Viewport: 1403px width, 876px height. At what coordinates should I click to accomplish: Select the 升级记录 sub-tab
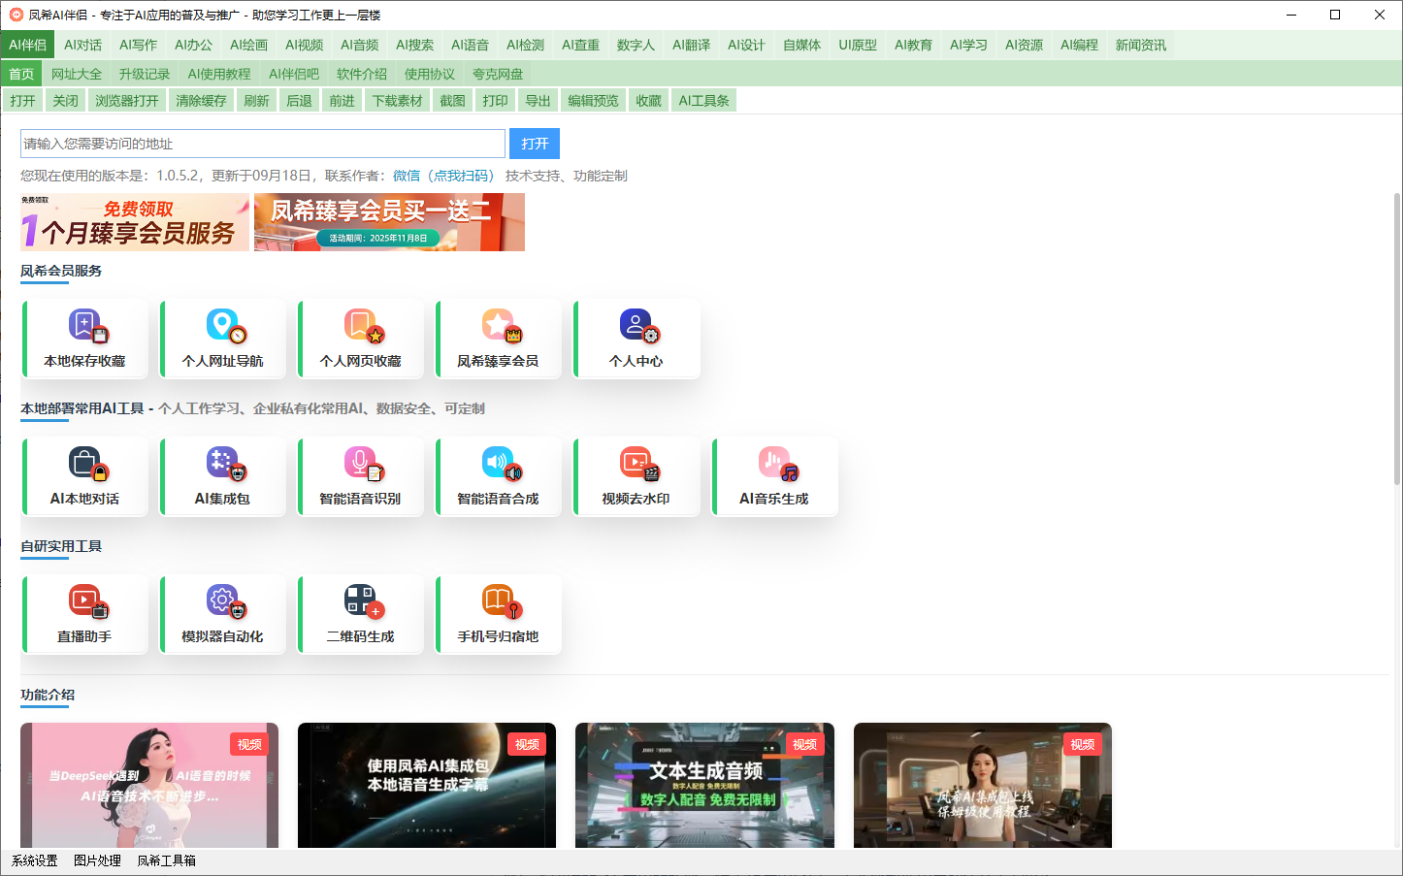(x=145, y=74)
